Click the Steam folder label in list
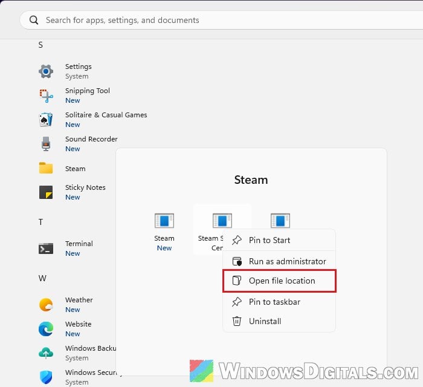The width and height of the screenshot is (423, 387). point(76,169)
